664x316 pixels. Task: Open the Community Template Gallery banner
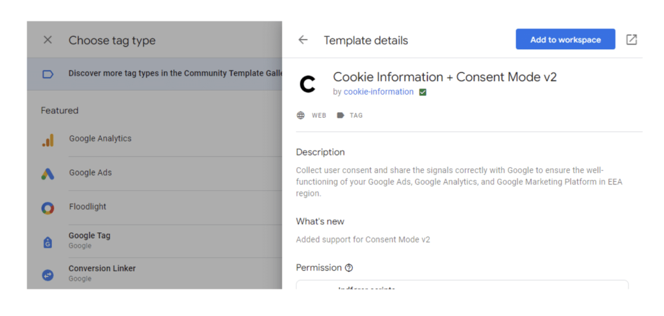tap(175, 74)
